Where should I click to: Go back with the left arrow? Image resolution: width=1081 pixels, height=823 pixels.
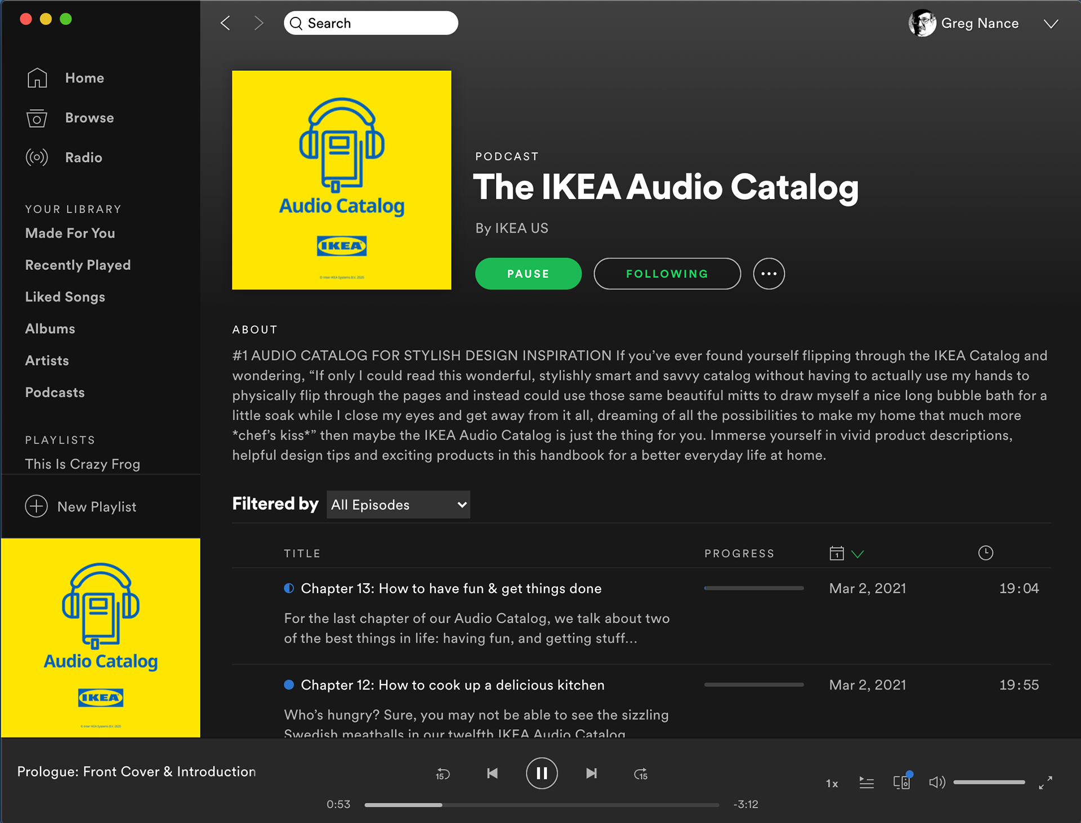(225, 23)
